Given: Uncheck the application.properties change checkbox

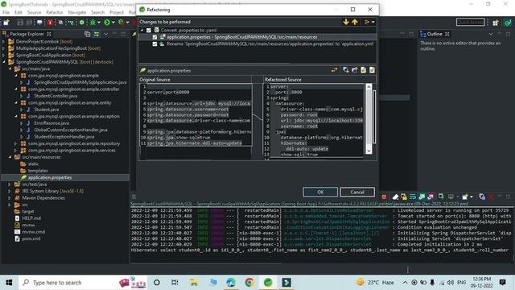Looking at the screenshot, I should click(x=154, y=37).
